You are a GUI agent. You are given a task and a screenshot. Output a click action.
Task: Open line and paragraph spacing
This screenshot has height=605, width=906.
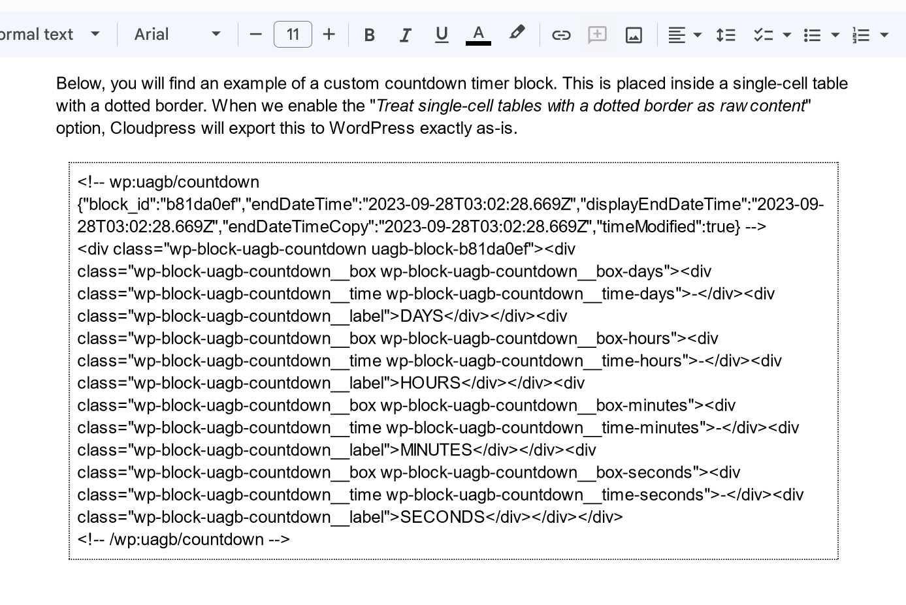coord(726,35)
